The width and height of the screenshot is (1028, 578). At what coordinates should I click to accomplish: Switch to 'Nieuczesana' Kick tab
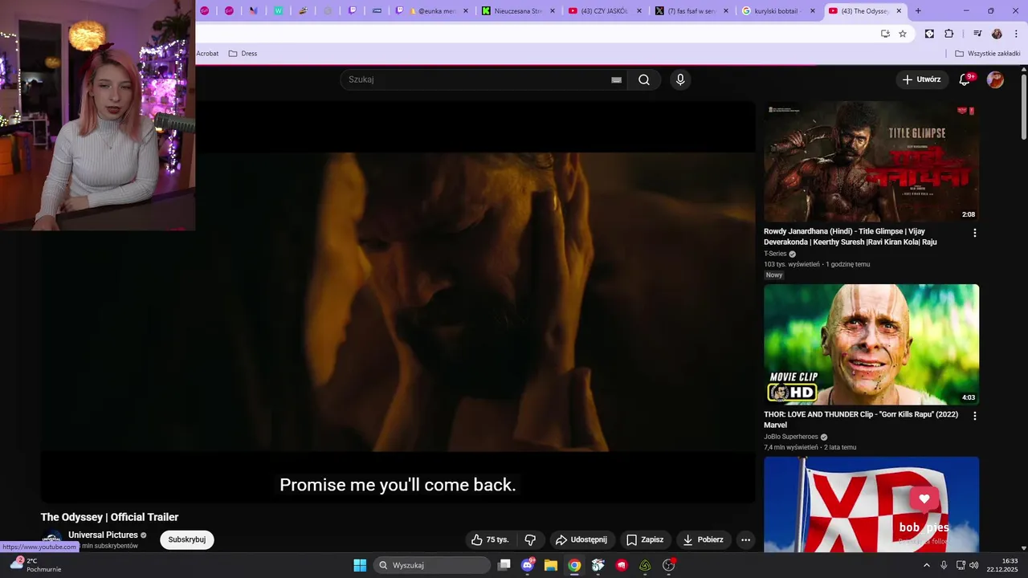tap(518, 11)
